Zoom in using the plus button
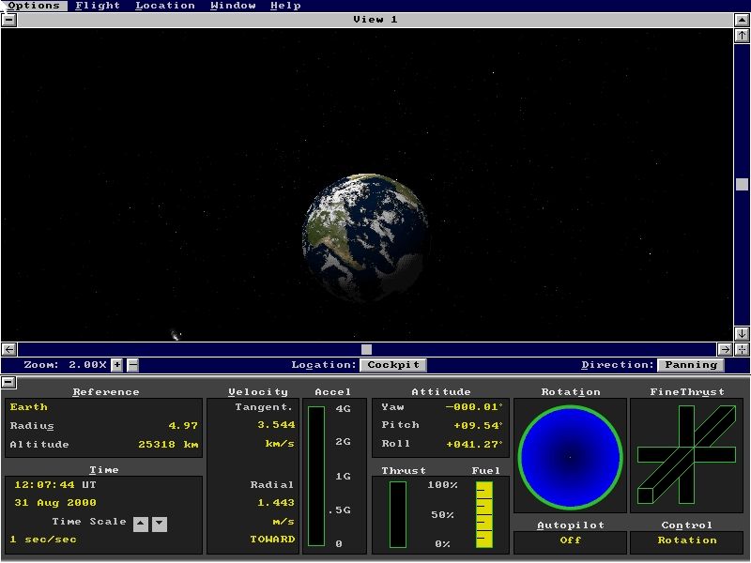This screenshot has height=563, width=751. [115, 365]
